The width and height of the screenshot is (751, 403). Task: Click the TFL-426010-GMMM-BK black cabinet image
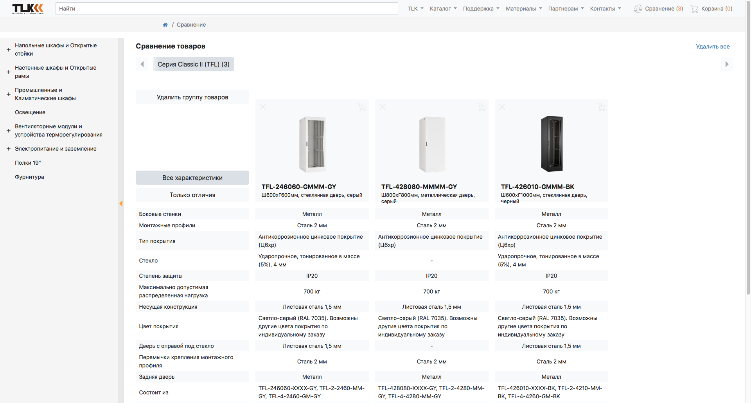tap(552, 144)
